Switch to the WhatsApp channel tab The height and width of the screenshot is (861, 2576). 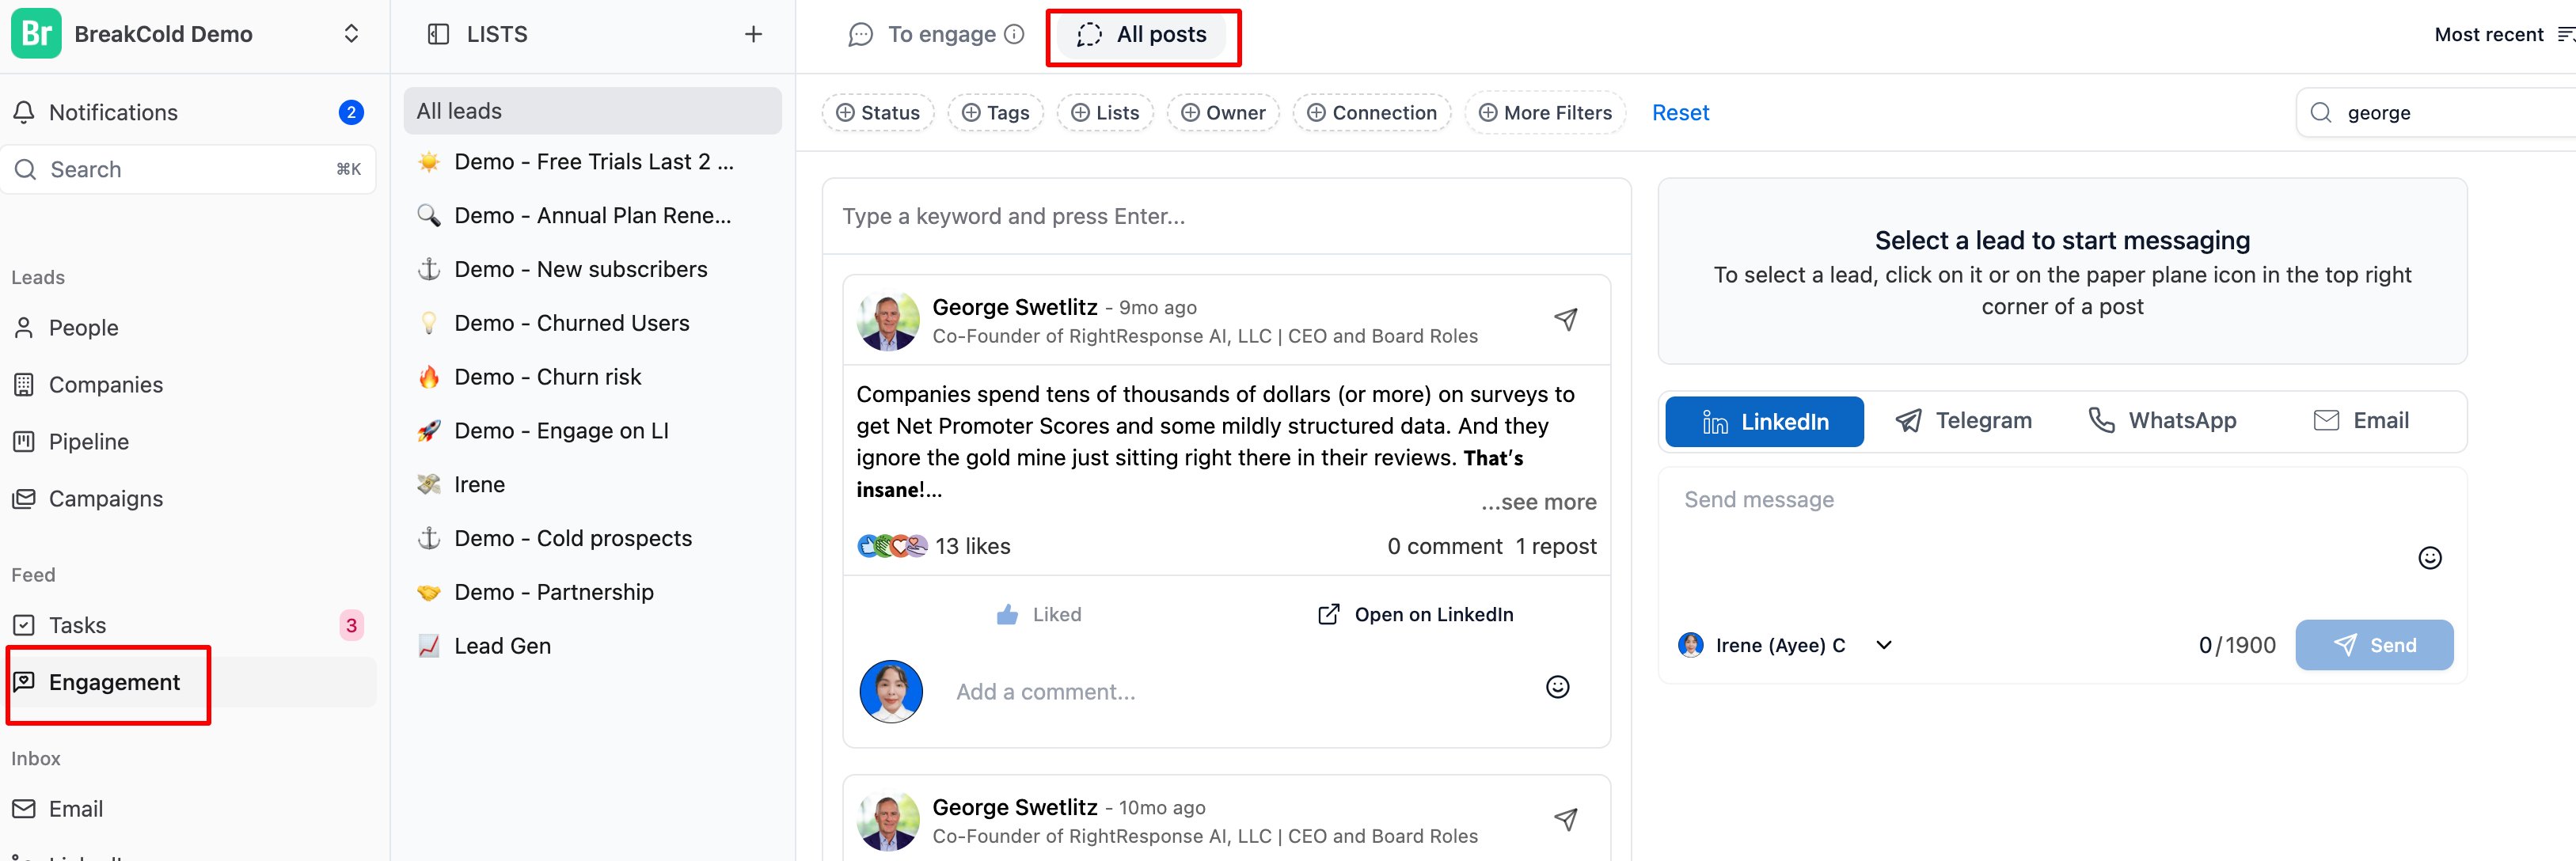tap(2162, 420)
